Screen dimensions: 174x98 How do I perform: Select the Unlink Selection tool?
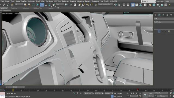tap(8, 5)
